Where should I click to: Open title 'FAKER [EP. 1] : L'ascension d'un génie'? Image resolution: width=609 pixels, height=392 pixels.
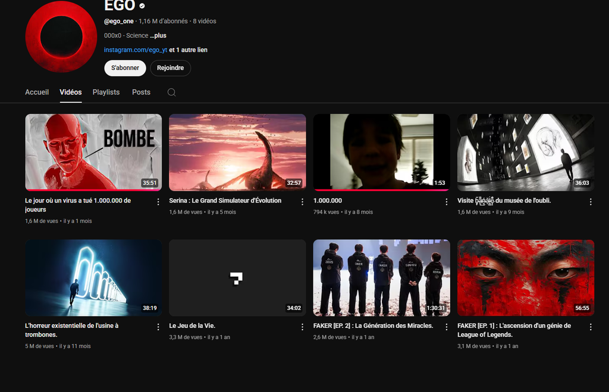coord(514,330)
